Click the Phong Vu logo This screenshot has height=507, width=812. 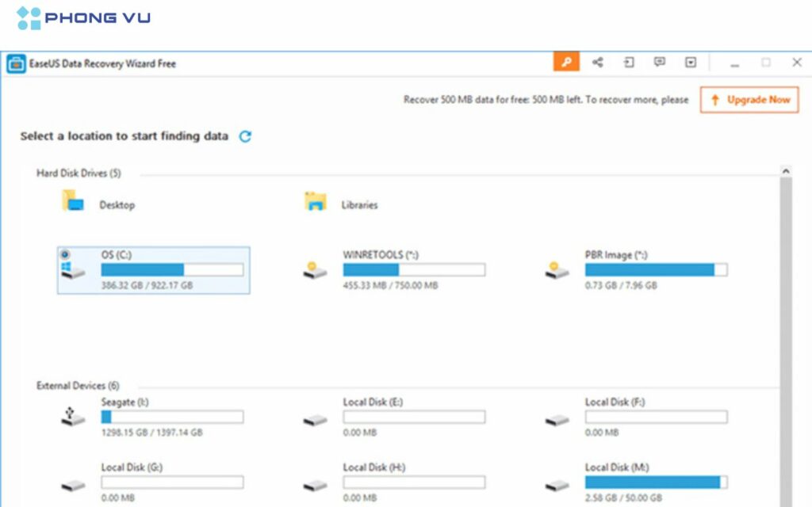[83, 18]
